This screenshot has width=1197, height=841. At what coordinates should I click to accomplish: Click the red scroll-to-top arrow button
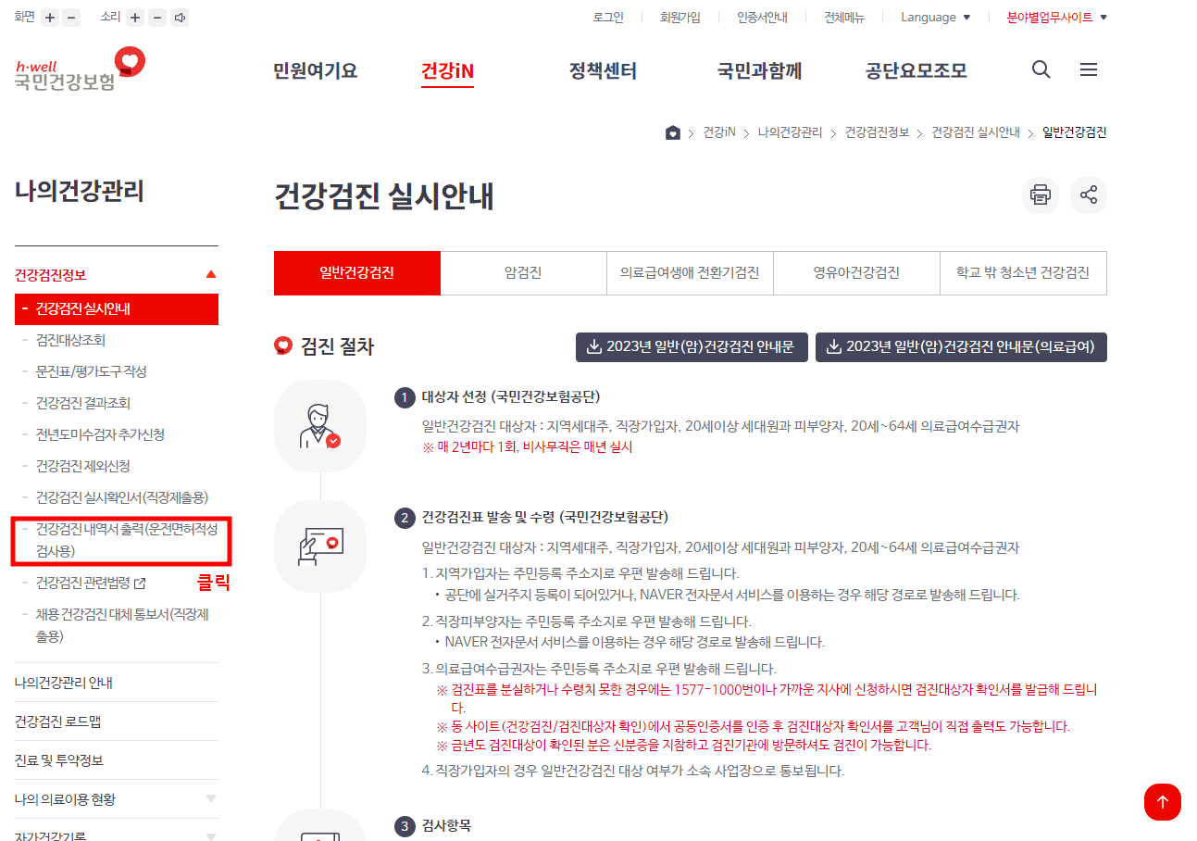click(1163, 802)
